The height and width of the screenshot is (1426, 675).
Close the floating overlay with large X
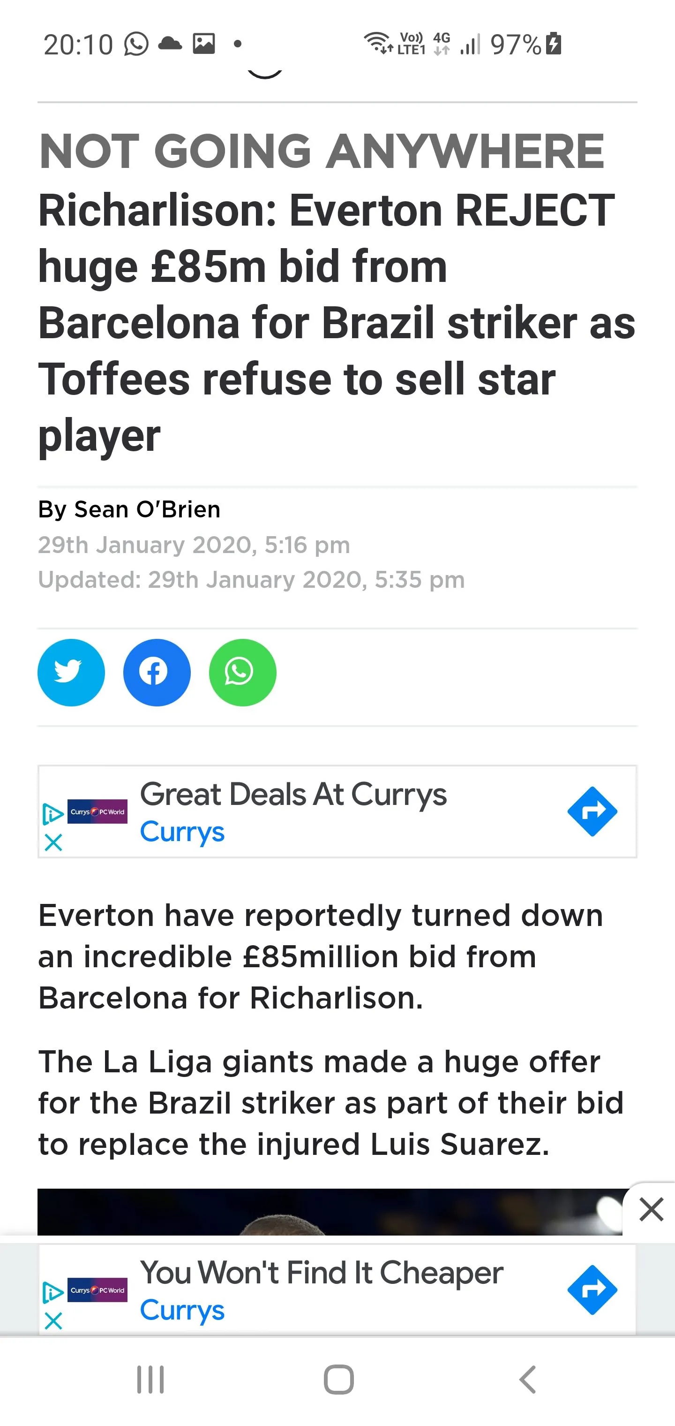[x=651, y=1208]
